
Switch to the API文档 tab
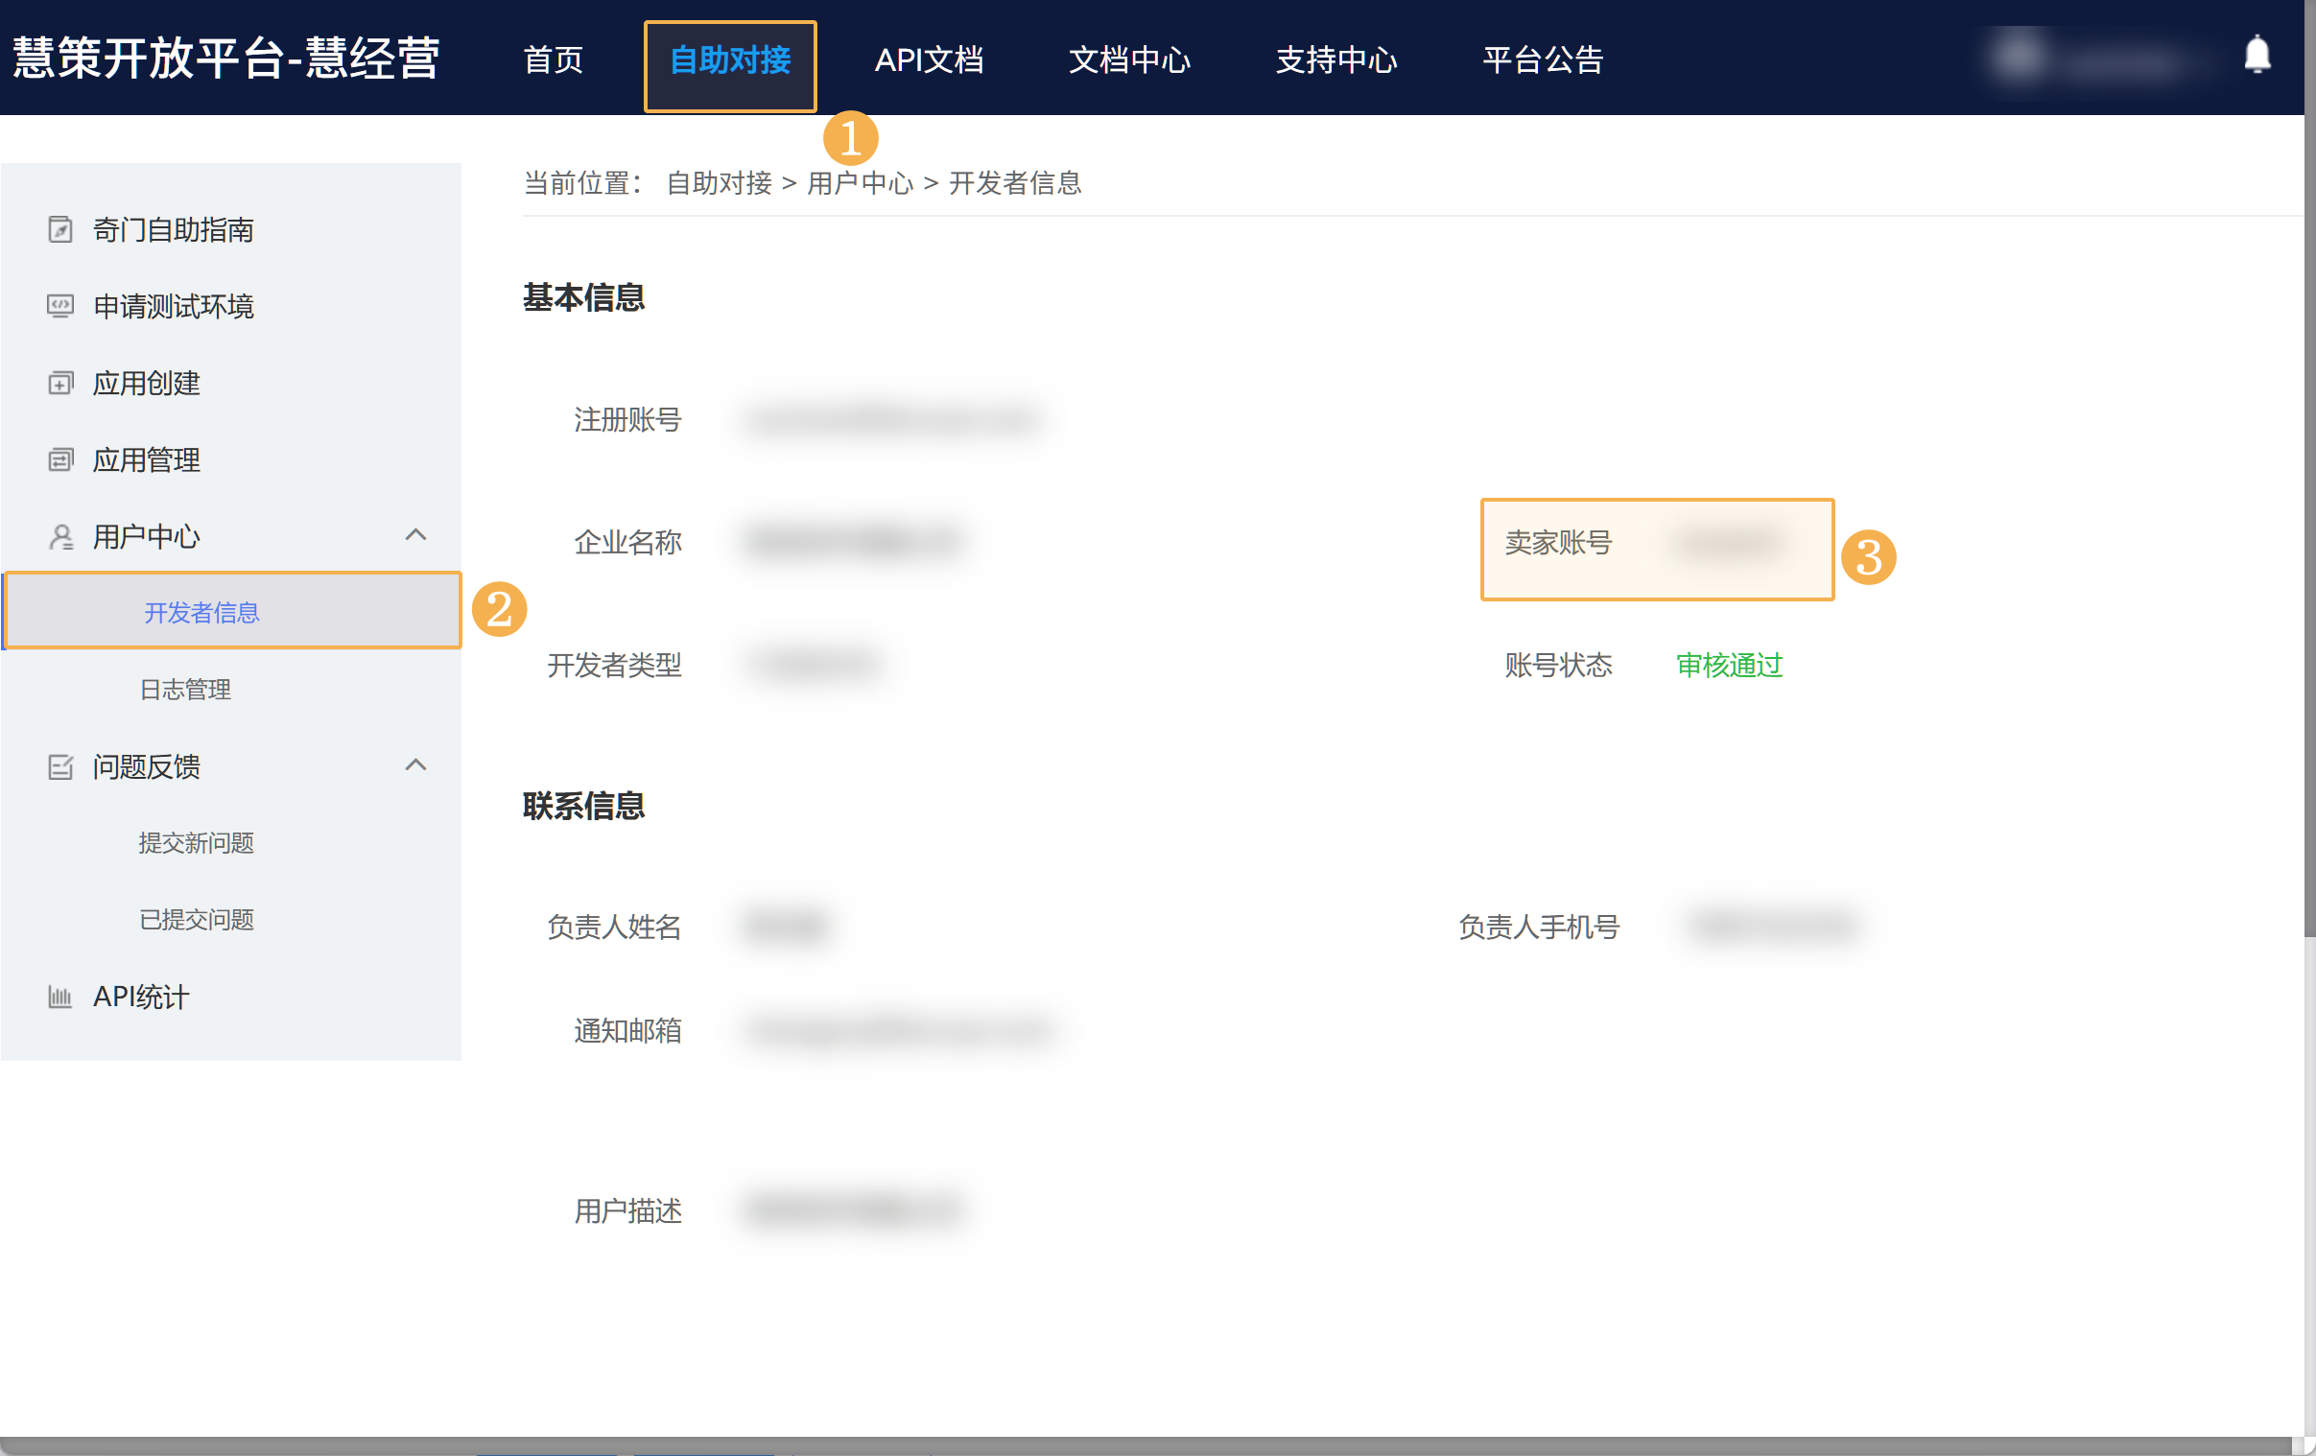coord(928,59)
